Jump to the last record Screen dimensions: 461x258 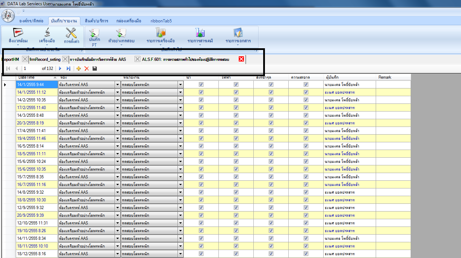[69, 69]
